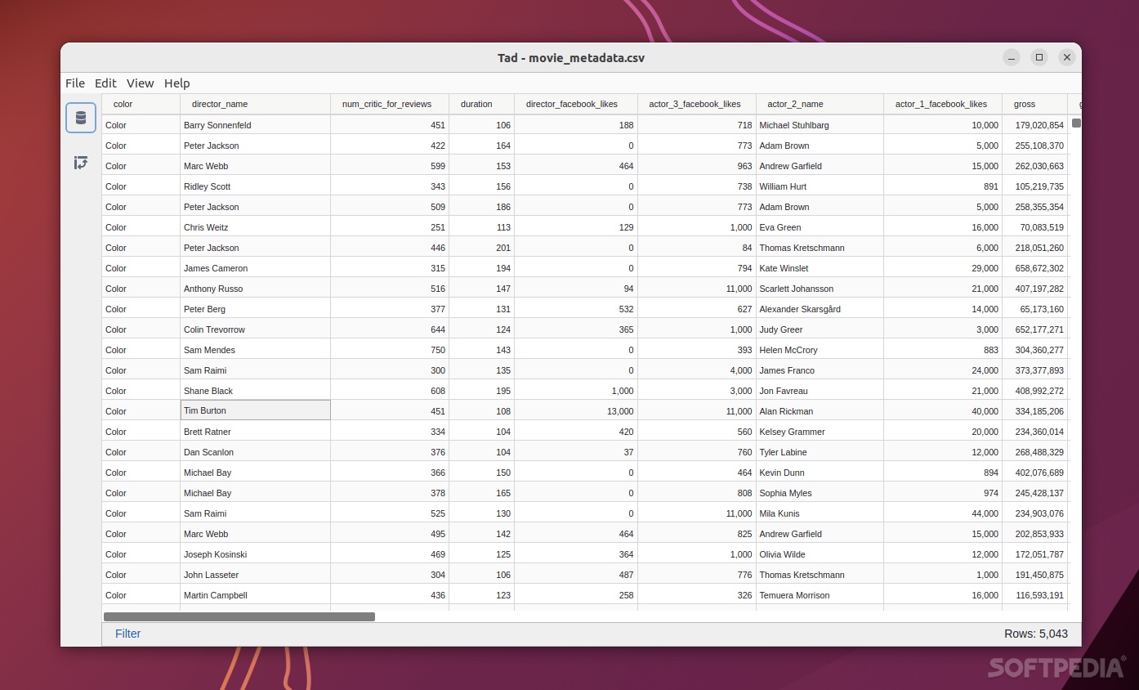Click the vertical scrollbar thumb
The height and width of the screenshot is (690, 1139).
tap(1076, 123)
